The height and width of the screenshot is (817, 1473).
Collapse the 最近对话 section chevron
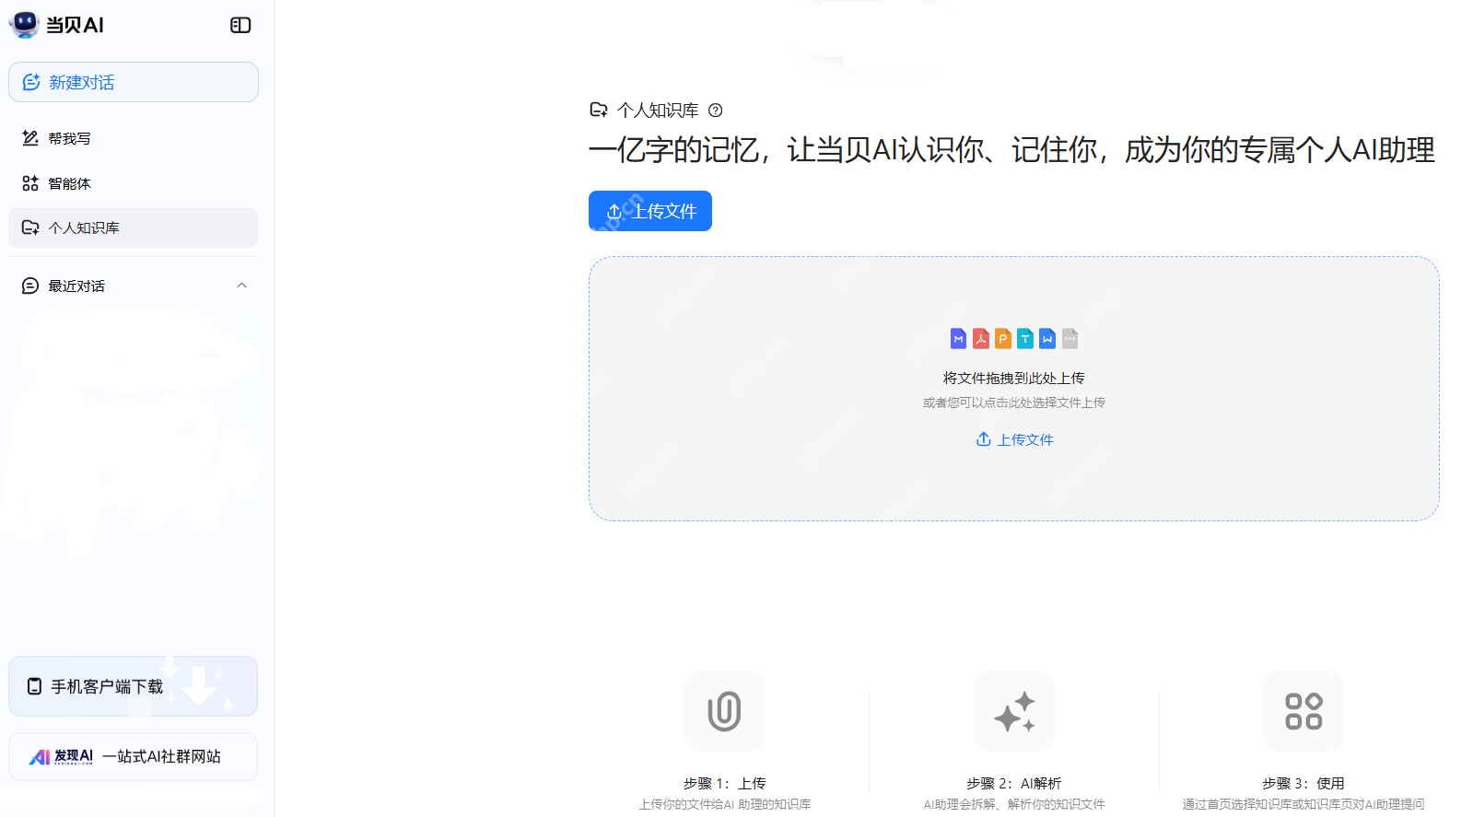point(242,286)
